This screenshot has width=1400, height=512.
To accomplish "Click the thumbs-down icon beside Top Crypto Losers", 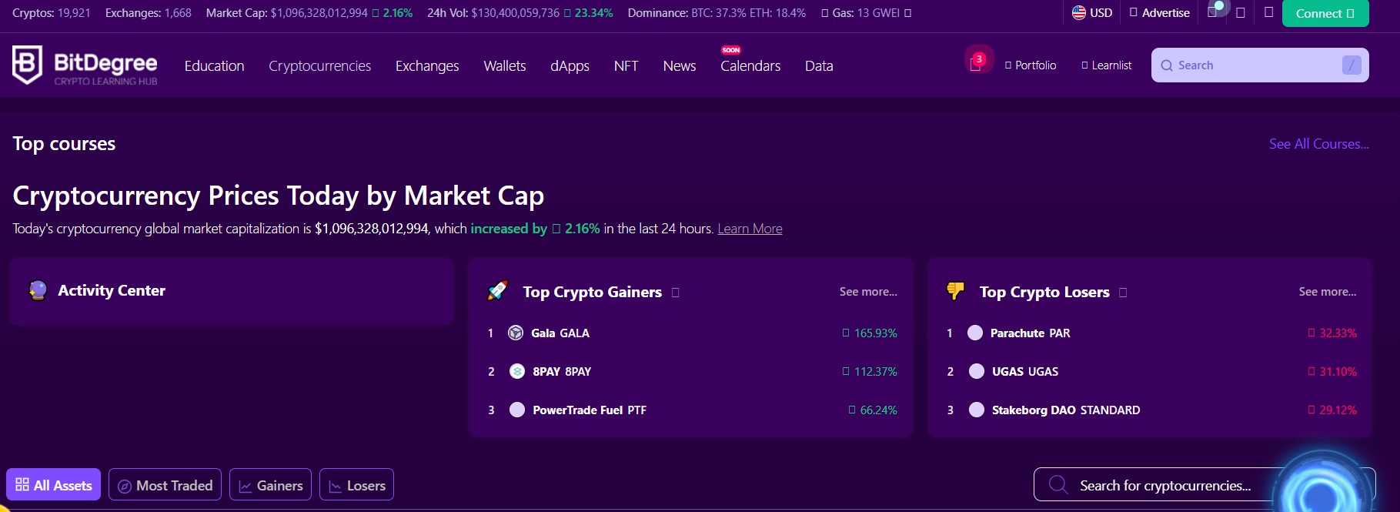I will 955,291.
